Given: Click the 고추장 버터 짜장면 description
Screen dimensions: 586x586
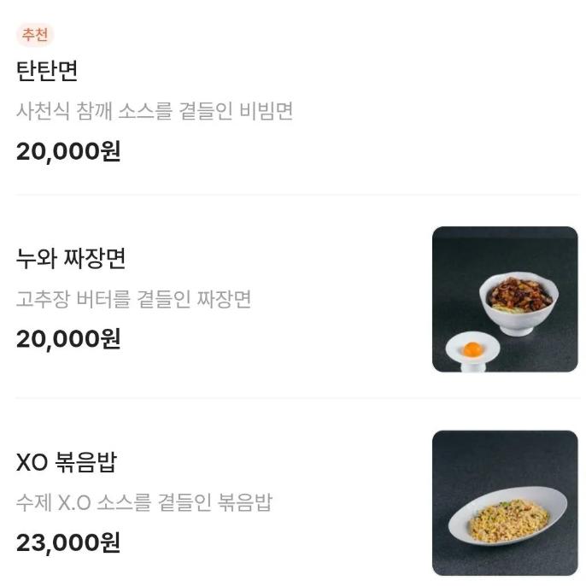Looking at the screenshot, I should tap(133, 300).
